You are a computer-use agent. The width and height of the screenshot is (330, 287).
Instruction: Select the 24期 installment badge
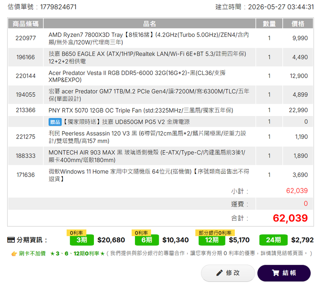pos(273,240)
